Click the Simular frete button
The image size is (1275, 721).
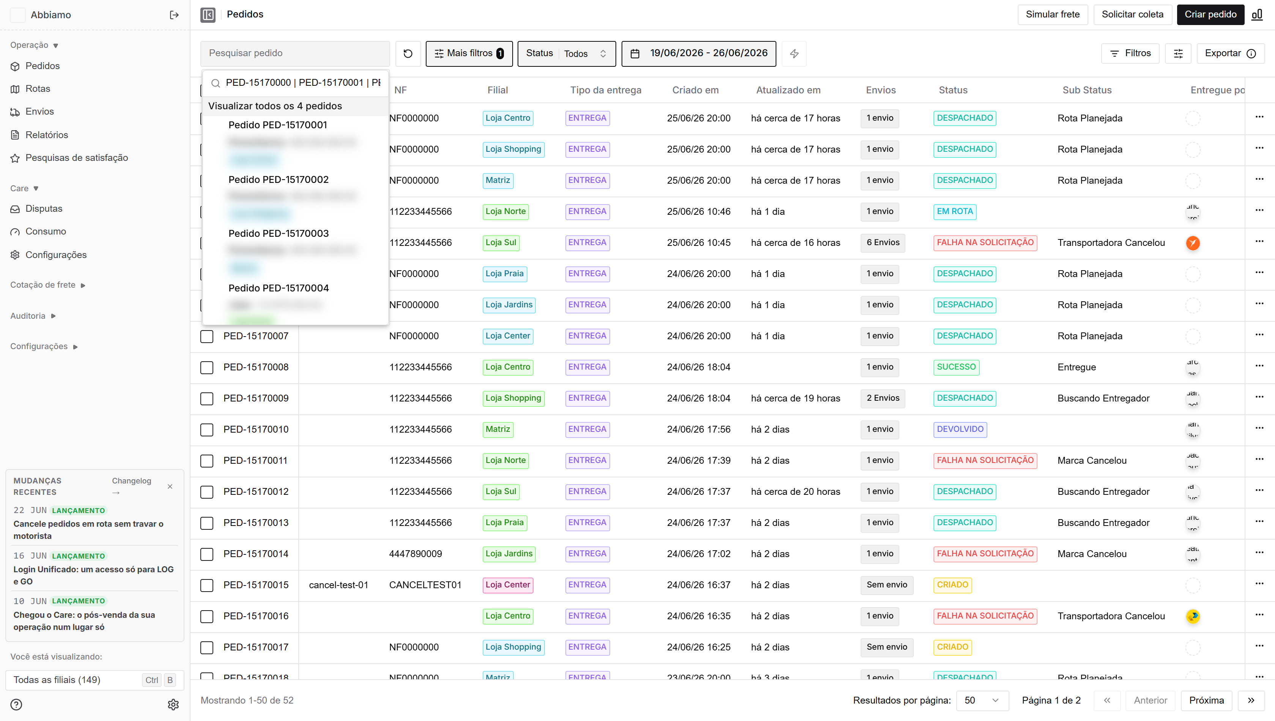[1052, 14]
